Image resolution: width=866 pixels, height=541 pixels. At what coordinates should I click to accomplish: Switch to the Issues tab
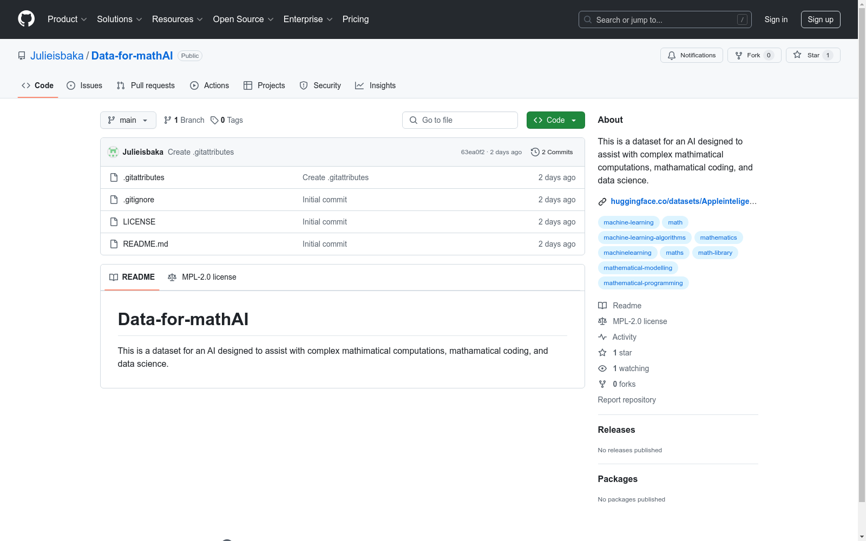[84, 85]
